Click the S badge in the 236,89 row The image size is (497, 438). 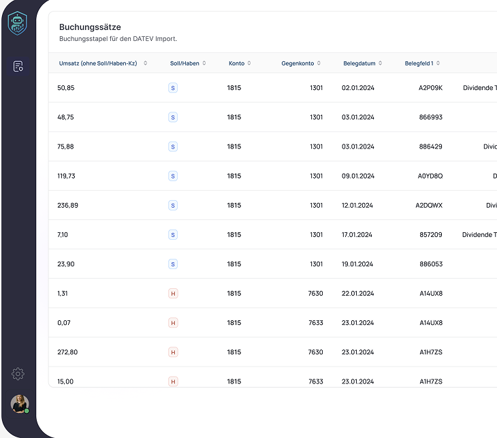point(173,205)
